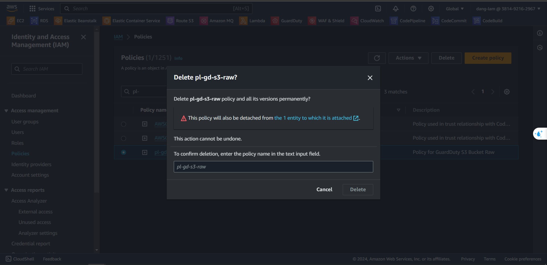The height and width of the screenshot is (265, 547).
Task: Open Users in IAM sidebar
Action: [18, 132]
